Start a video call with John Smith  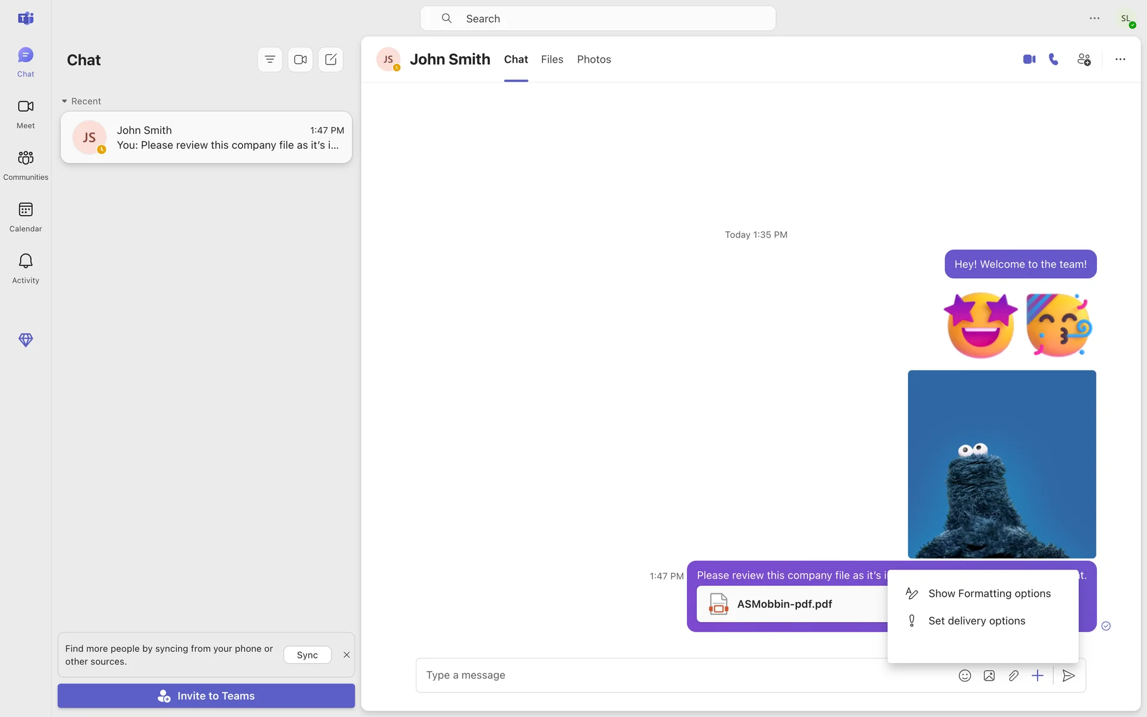click(1029, 59)
